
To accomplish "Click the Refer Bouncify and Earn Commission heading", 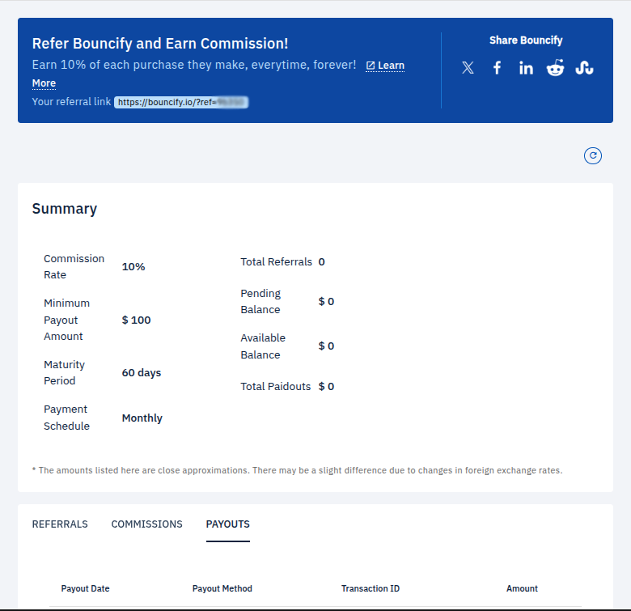I will tap(160, 44).
